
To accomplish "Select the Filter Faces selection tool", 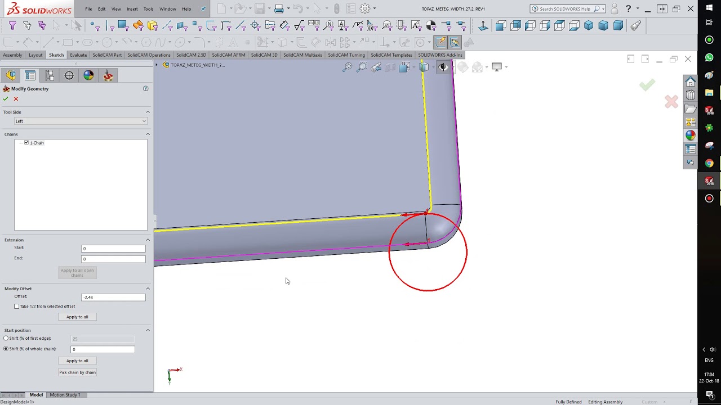I will [x=123, y=25].
